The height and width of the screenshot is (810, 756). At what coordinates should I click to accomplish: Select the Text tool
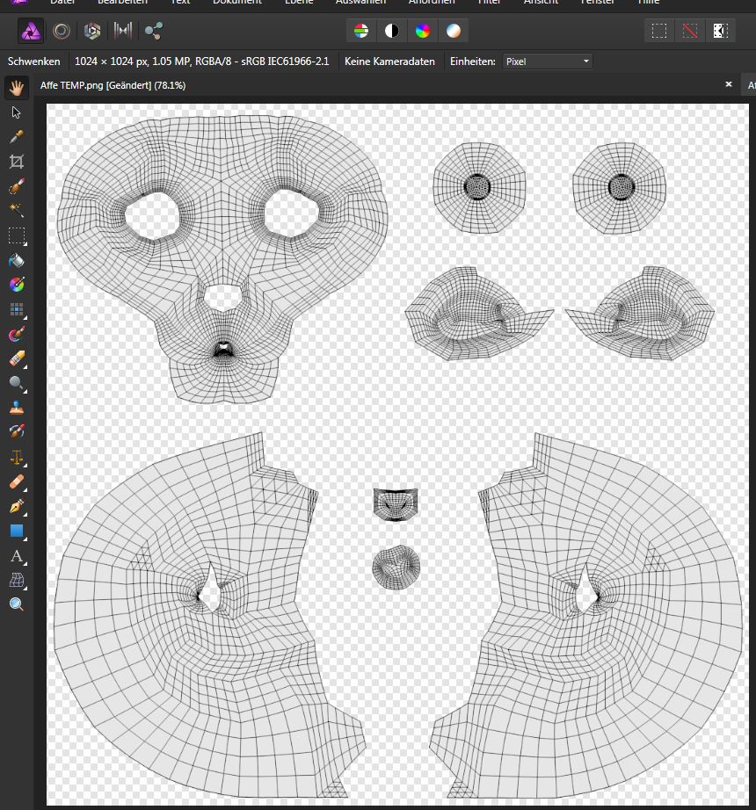16,555
